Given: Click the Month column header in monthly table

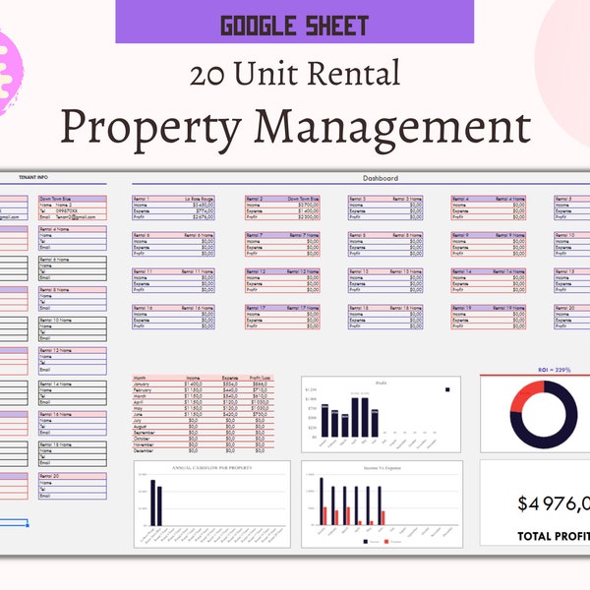Looking at the screenshot, I should click(x=140, y=378).
